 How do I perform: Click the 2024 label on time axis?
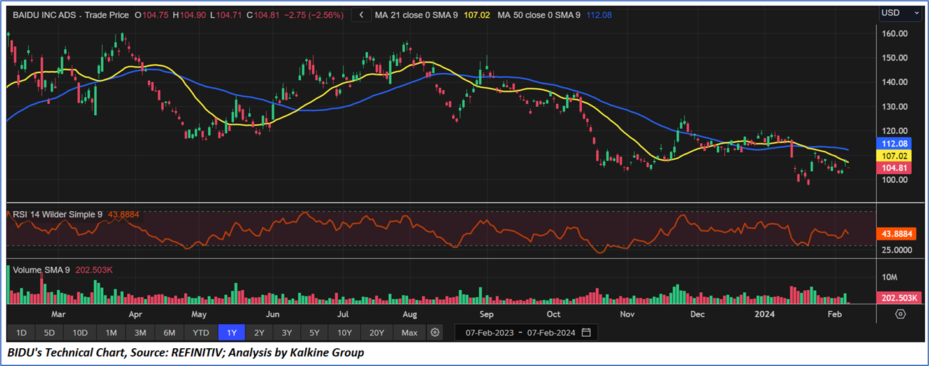tap(763, 314)
